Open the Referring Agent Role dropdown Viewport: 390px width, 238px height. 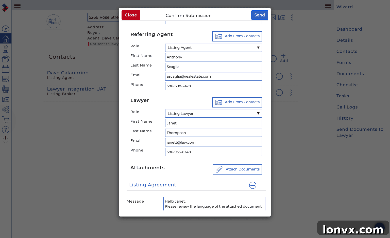tap(213, 48)
